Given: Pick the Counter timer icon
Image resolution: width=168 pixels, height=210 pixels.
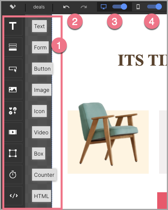Looking at the screenshot, I should (13, 174).
